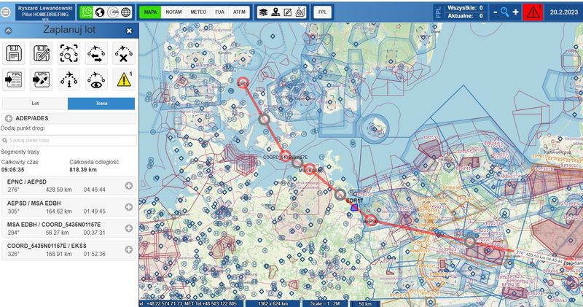The image size is (583, 307).
Task: Click the plus zoom-in control
Action: tap(515, 12)
